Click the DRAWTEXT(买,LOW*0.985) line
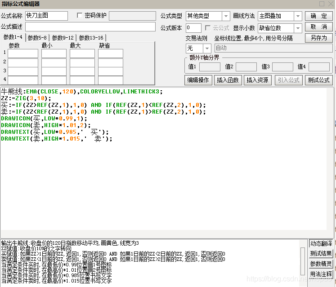The height and width of the screenshot is (287, 336). point(54,132)
